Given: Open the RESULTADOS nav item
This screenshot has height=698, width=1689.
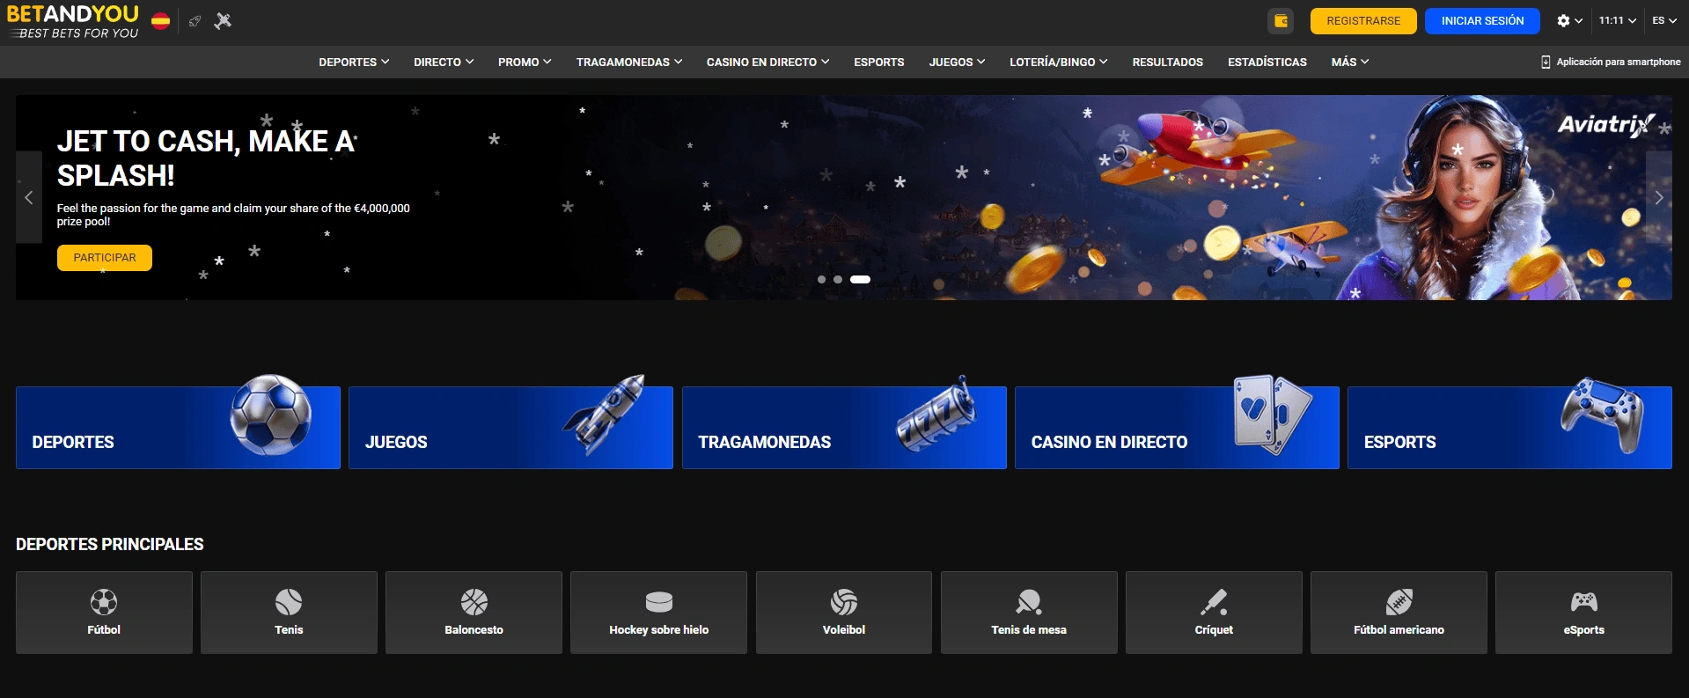Looking at the screenshot, I should [x=1168, y=62].
